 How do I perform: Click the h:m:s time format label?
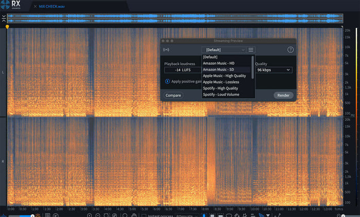[x=338, y=209]
